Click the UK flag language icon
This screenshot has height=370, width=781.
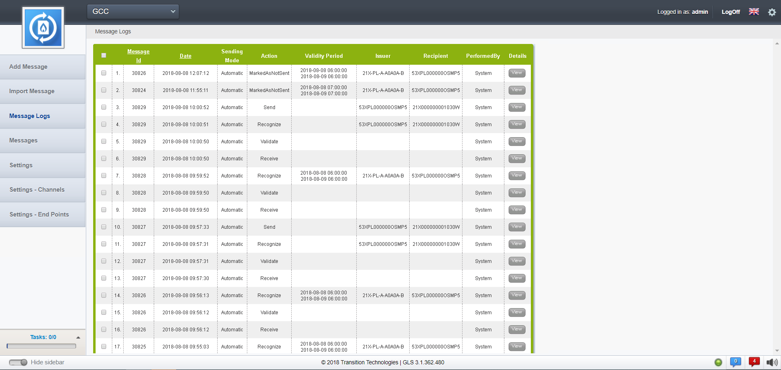(754, 12)
